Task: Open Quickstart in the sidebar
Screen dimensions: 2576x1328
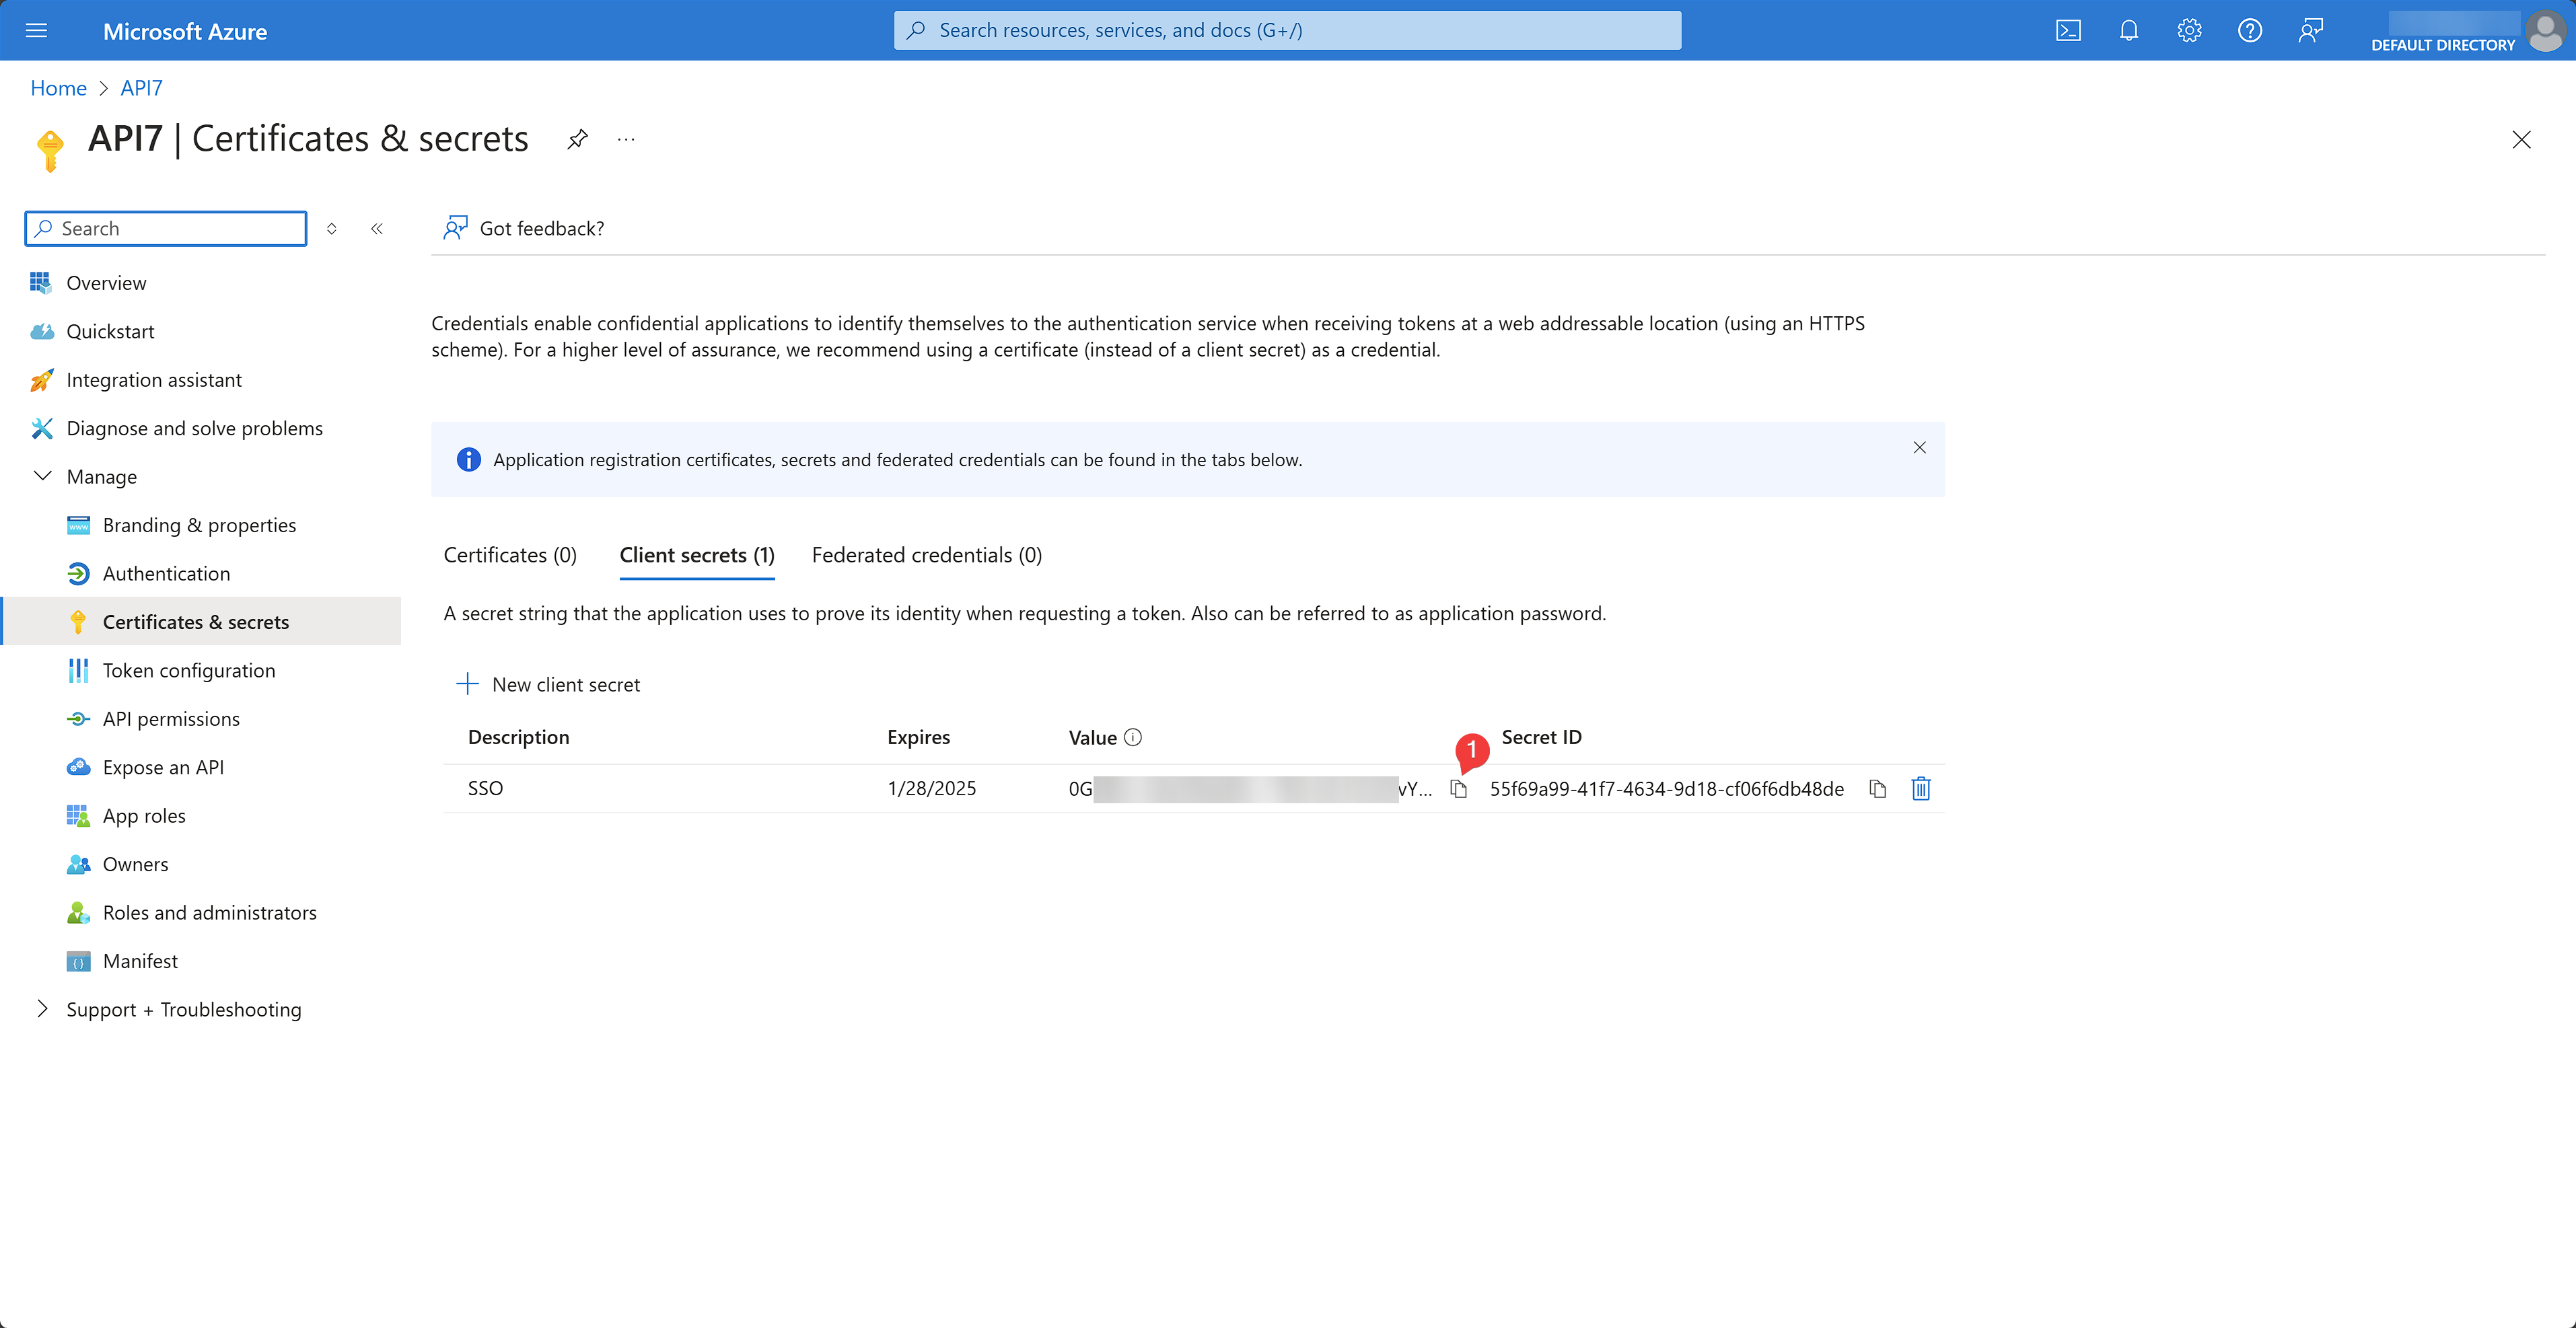Action: [x=110, y=331]
